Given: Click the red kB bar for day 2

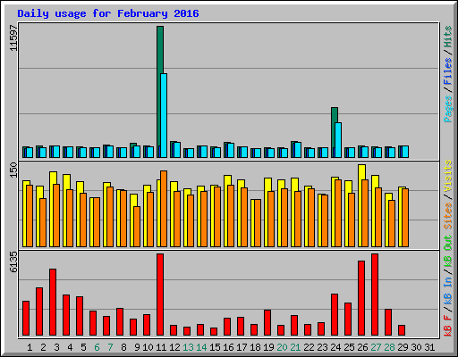Looking at the screenshot, I should coord(39,311).
